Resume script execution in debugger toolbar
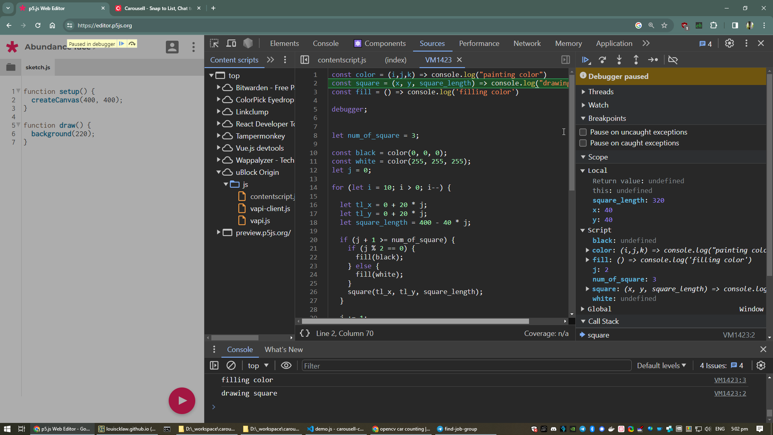Screen dimensions: 773x435 585,60
